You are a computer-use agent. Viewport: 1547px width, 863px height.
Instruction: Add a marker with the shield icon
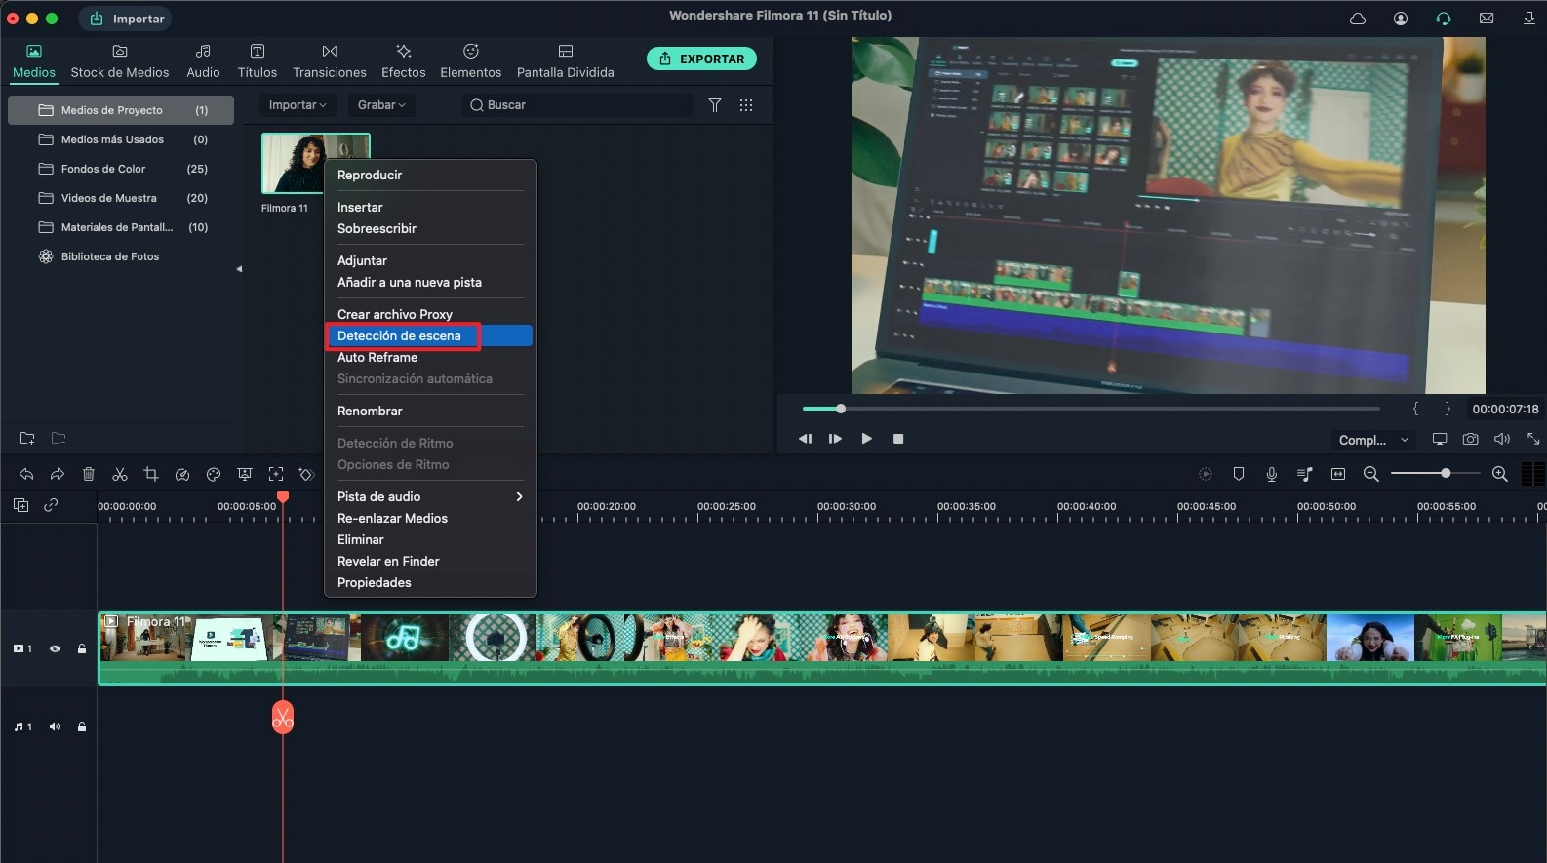point(1239,474)
